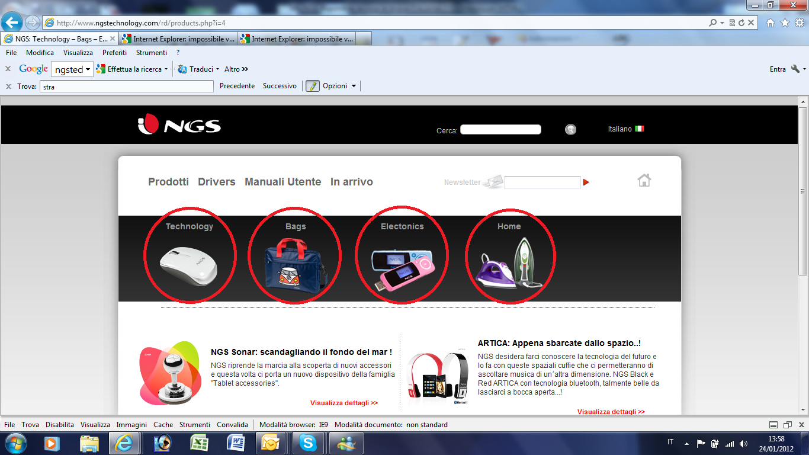Open the browser Tools gear icon
Screen dimensions: 809x455
pos(799,23)
